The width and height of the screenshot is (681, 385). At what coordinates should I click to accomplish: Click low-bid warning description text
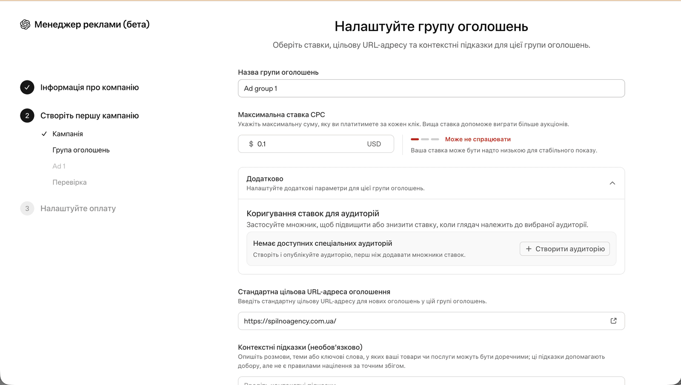pos(504,150)
